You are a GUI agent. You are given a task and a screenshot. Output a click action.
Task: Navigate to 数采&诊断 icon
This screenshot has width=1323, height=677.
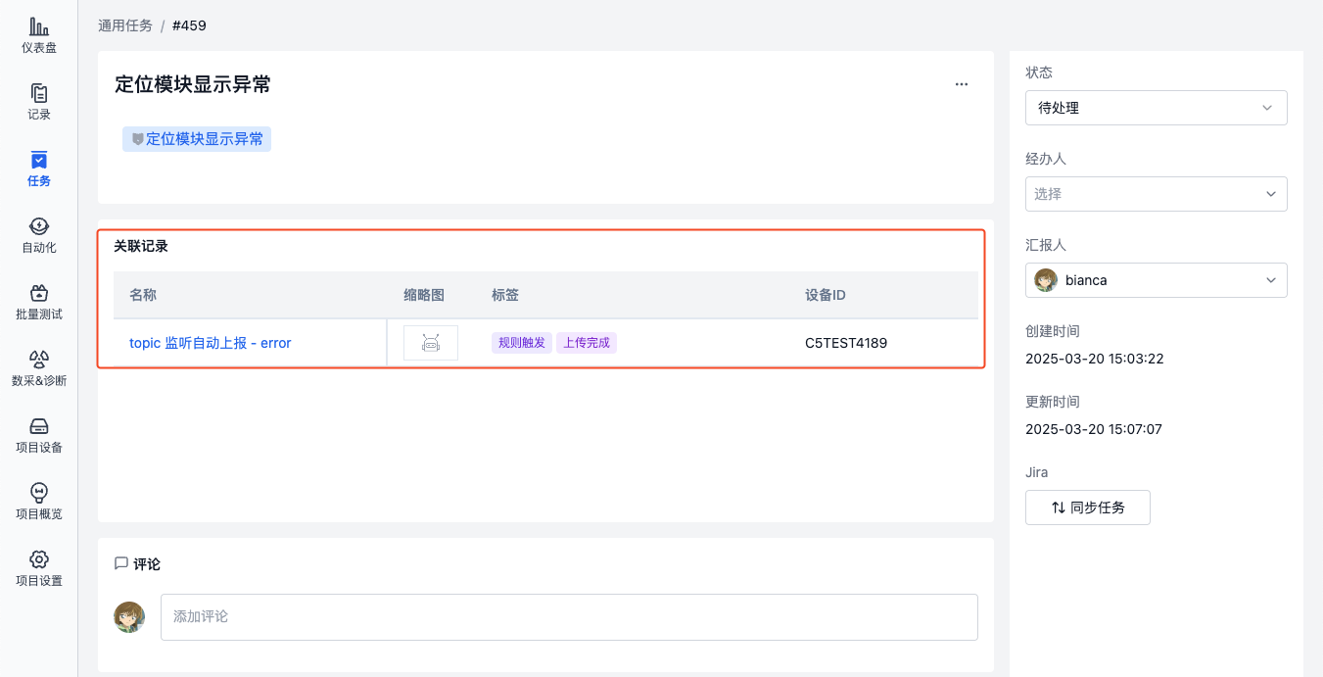(x=39, y=368)
